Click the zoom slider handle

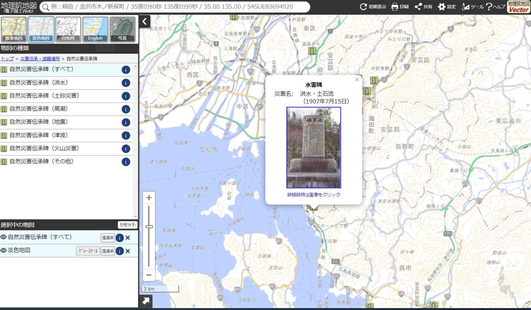149,227
